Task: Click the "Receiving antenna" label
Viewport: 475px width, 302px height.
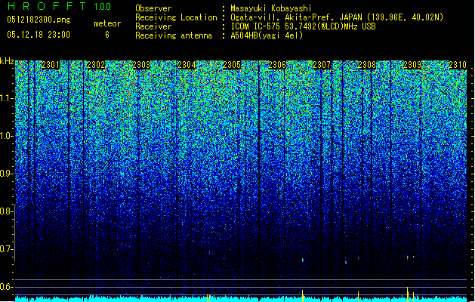Action: 174,35
